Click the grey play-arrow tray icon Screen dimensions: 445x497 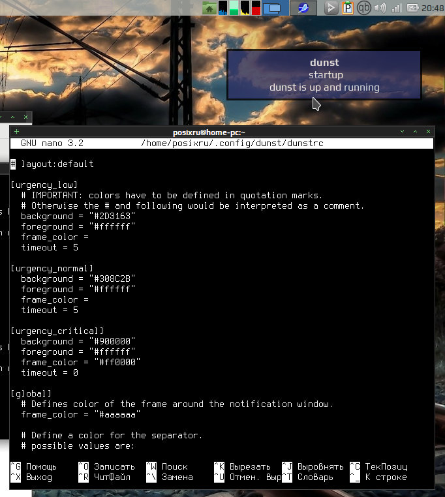coord(331,8)
